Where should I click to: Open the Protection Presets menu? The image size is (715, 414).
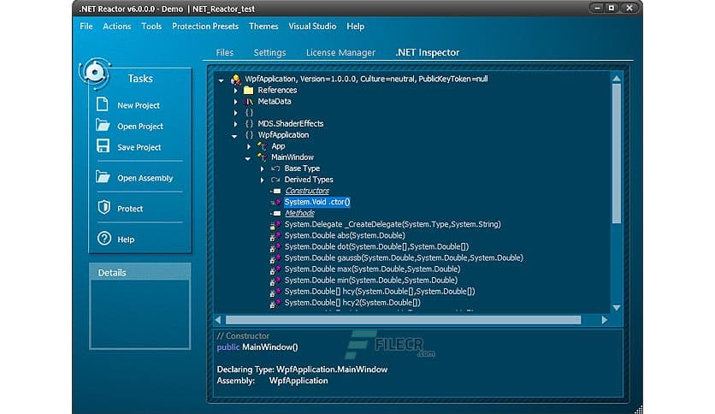coord(206,27)
